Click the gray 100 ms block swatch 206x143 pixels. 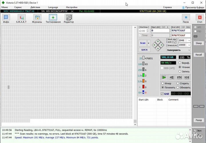(x=143, y=64)
